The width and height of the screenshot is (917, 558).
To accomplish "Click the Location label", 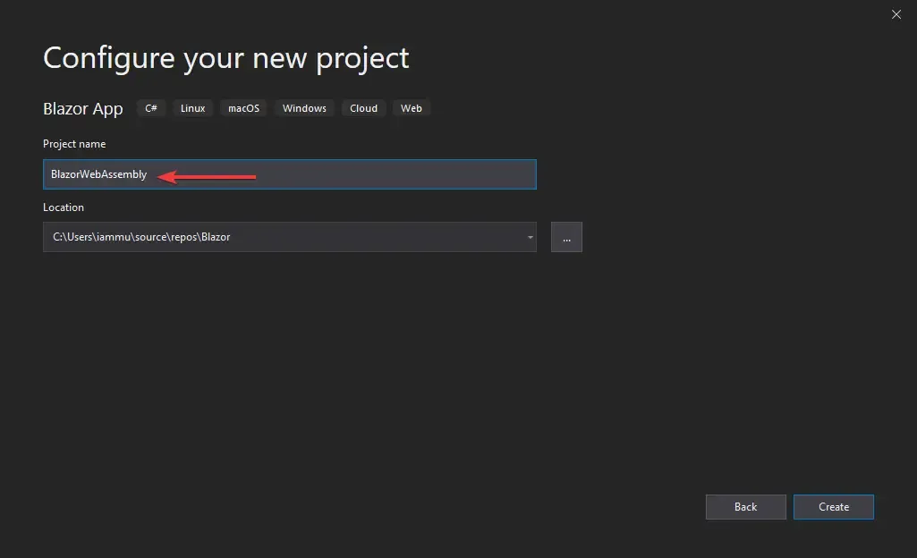I will point(64,207).
